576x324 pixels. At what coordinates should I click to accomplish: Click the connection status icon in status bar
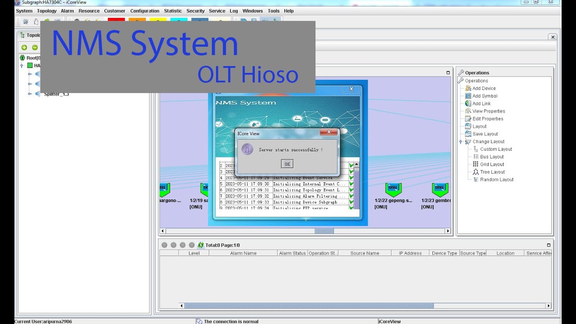point(199,321)
